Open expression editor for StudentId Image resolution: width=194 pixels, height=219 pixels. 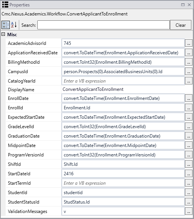tap(189, 193)
